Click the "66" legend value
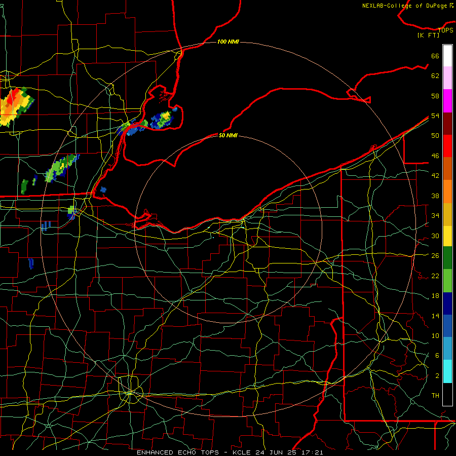Screen dimensions: 456x456 click(x=435, y=56)
